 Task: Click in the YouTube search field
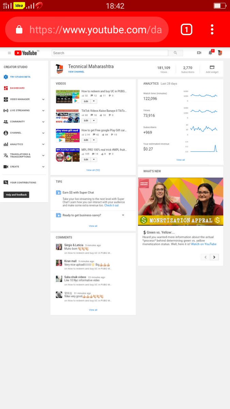pos(110,53)
